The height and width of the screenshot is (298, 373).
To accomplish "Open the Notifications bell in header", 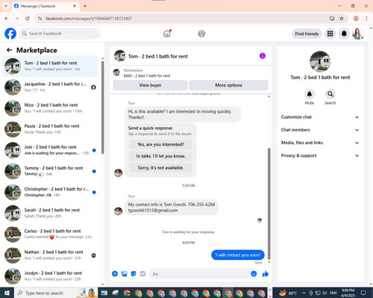I will [x=344, y=34].
